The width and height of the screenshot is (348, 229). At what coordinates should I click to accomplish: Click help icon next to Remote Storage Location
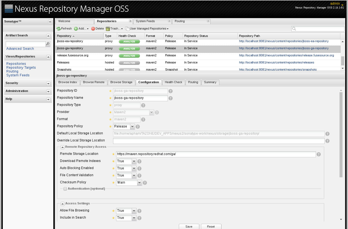click(318, 154)
